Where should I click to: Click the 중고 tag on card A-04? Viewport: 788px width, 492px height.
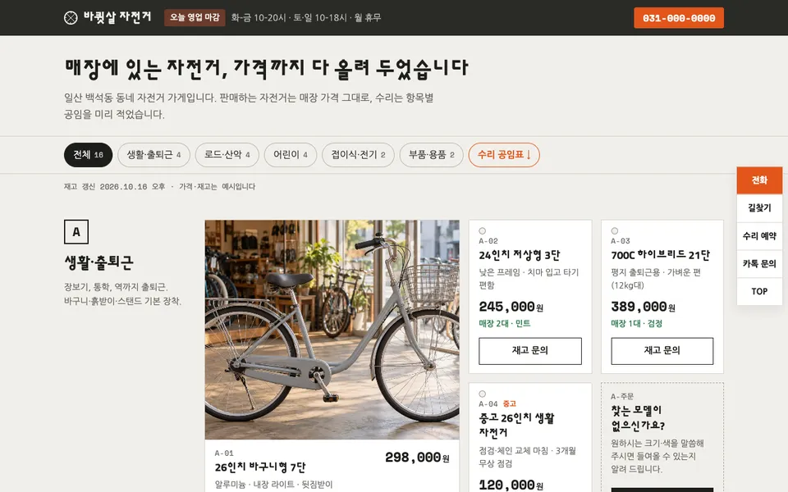click(x=510, y=403)
